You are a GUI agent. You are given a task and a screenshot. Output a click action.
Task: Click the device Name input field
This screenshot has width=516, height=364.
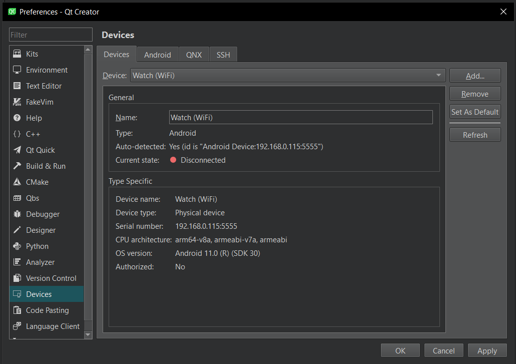coord(301,117)
